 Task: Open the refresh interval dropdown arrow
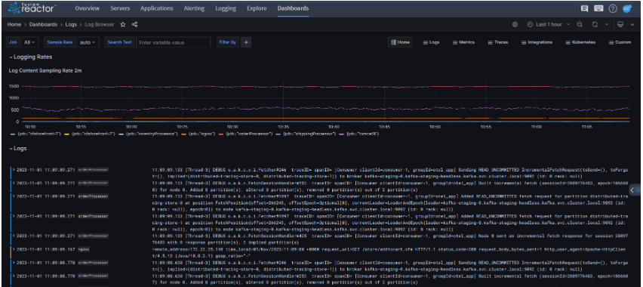(x=607, y=25)
